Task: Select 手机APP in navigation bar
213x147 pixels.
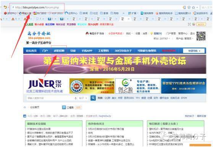Action: coord(87,51)
